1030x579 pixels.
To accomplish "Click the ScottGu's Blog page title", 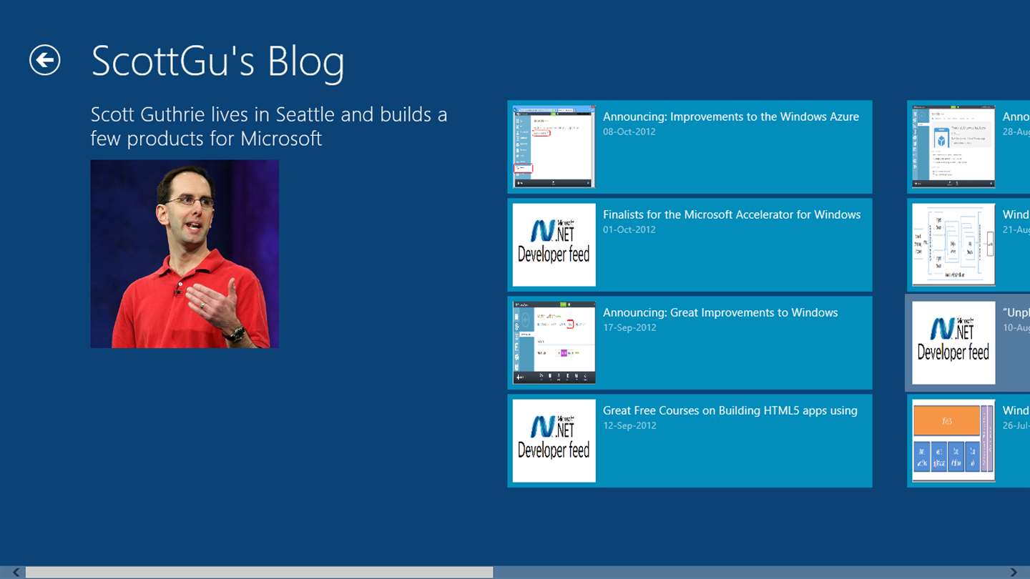I will coord(218,61).
